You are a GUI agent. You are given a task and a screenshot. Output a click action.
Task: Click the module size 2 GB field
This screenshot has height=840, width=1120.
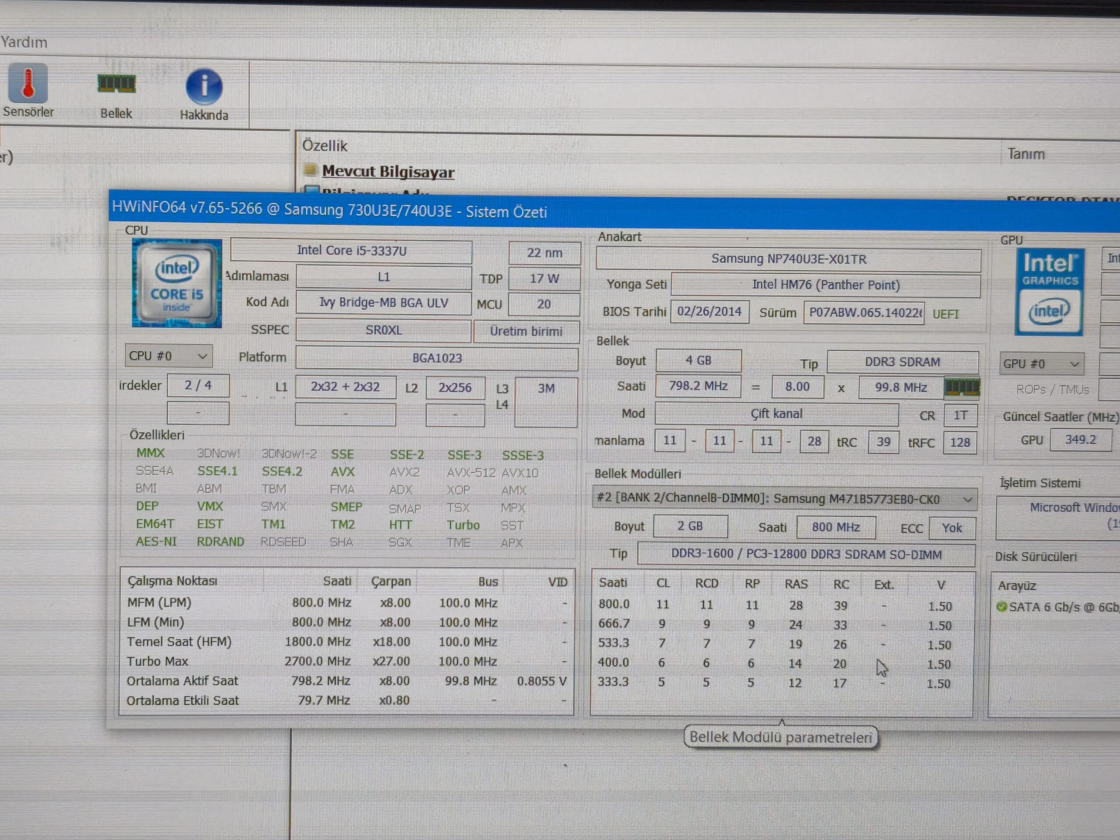click(690, 527)
